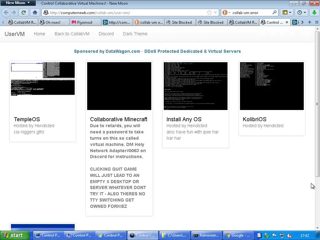The width and height of the screenshot is (320, 240).
Task: Switch to Google Chrome taskbar button
Action: click(238, 235)
